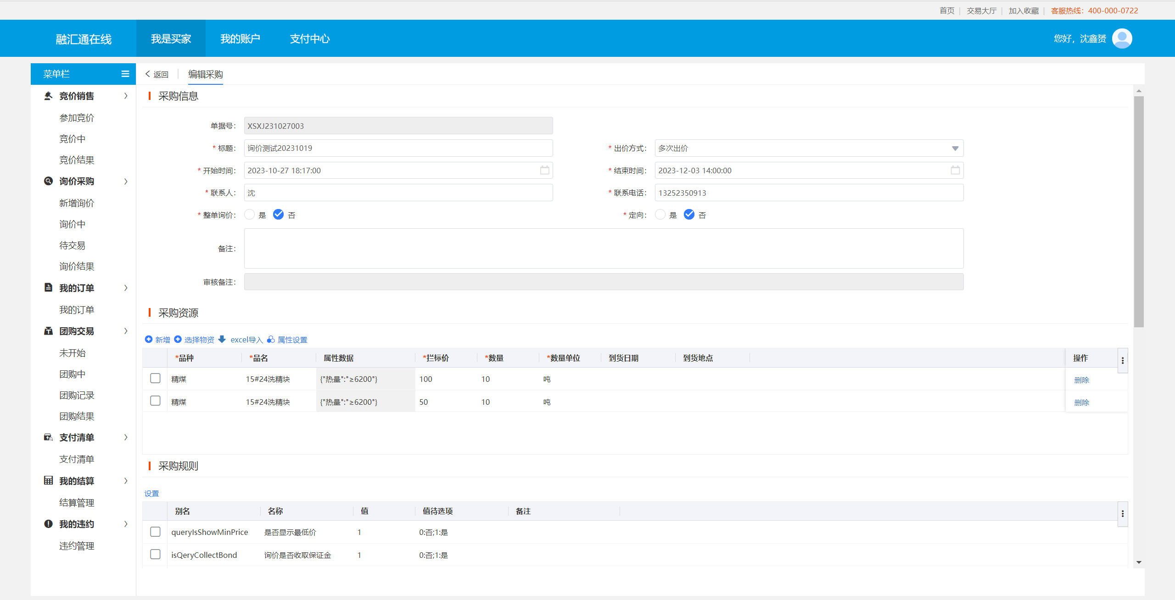
Task: Expand the 我的违约 menu chevron
Action: [126, 524]
